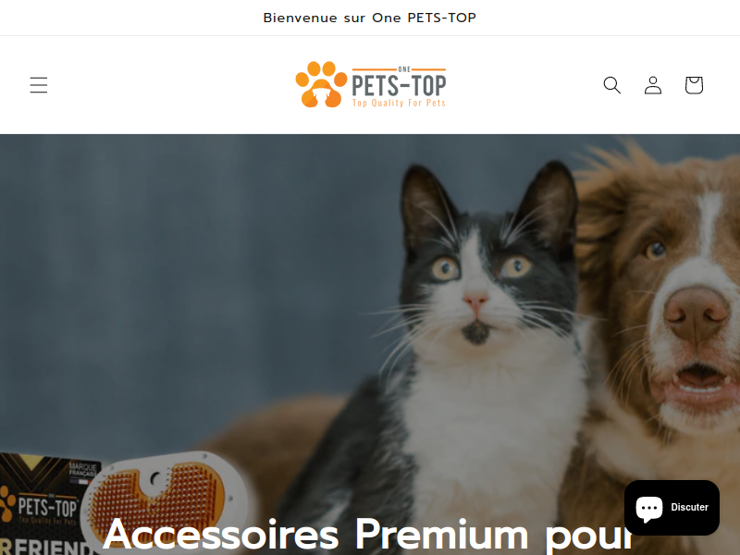The width and height of the screenshot is (740, 555).
Task: Click the brown dog's nose in banner
Action: pos(696,313)
